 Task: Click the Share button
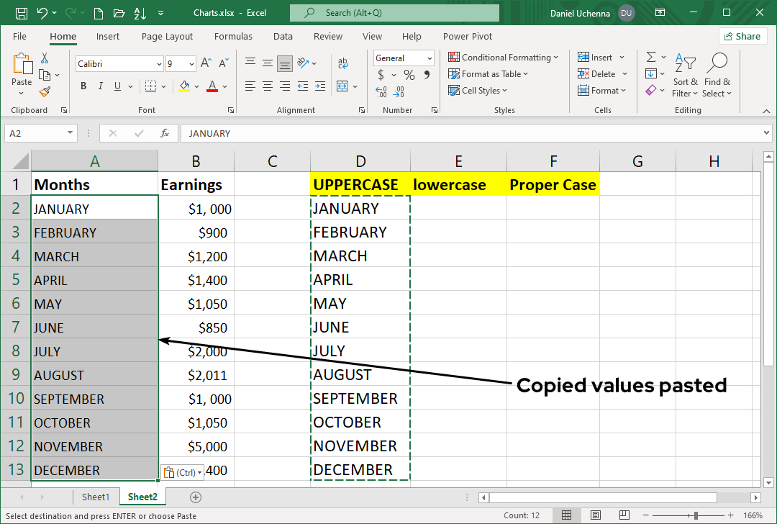(742, 35)
